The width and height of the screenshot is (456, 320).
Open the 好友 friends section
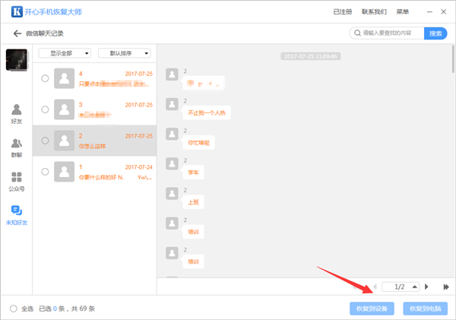(17, 114)
